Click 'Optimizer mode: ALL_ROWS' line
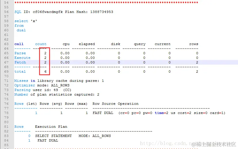238x149 pixels. click(42, 85)
